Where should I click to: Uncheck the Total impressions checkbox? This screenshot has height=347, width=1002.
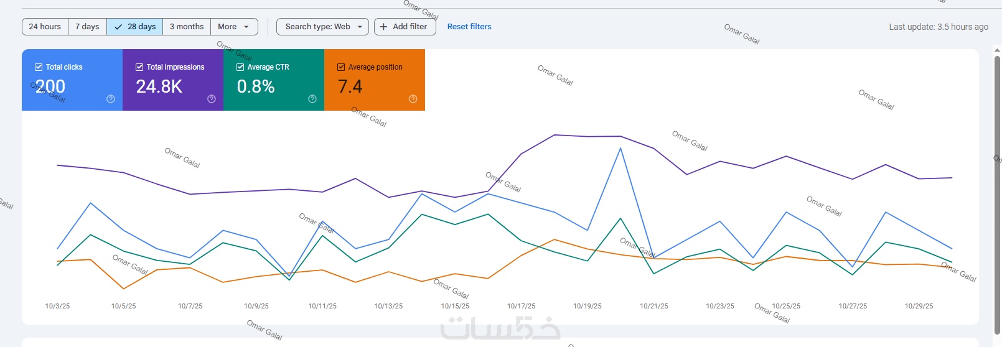point(139,67)
